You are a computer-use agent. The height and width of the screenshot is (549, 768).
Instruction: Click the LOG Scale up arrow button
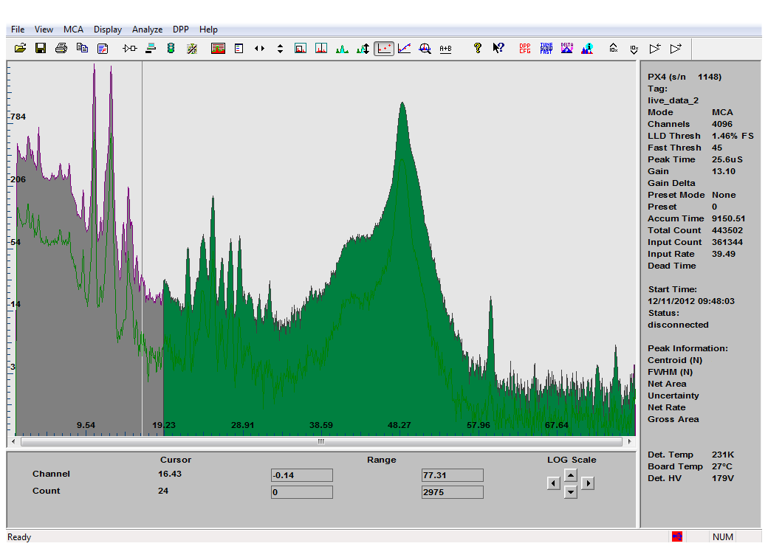click(571, 474)
